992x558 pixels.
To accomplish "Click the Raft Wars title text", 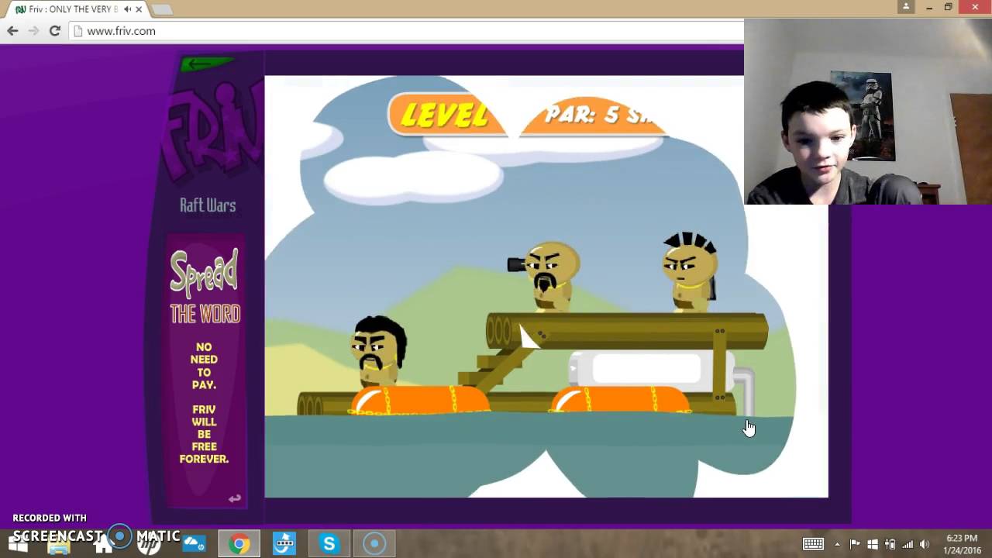I will click(x=208, y=205).
